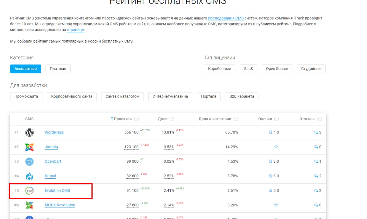Viewport: 367px width, 219px height.
Task: Click the Joomla logo icon
Action: click(x=30, y=147)
